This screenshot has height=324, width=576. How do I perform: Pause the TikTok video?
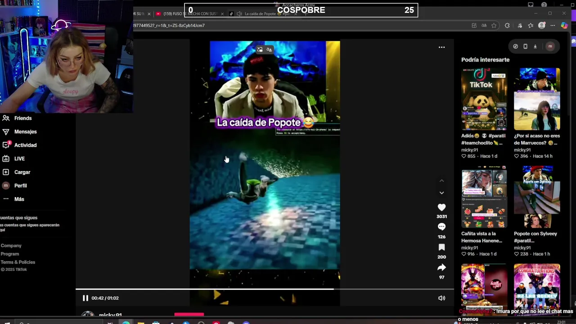point(85,298)
